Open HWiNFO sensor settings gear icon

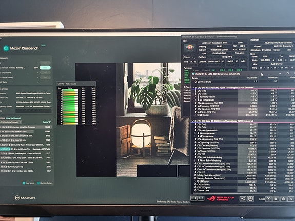coord(283,199)
